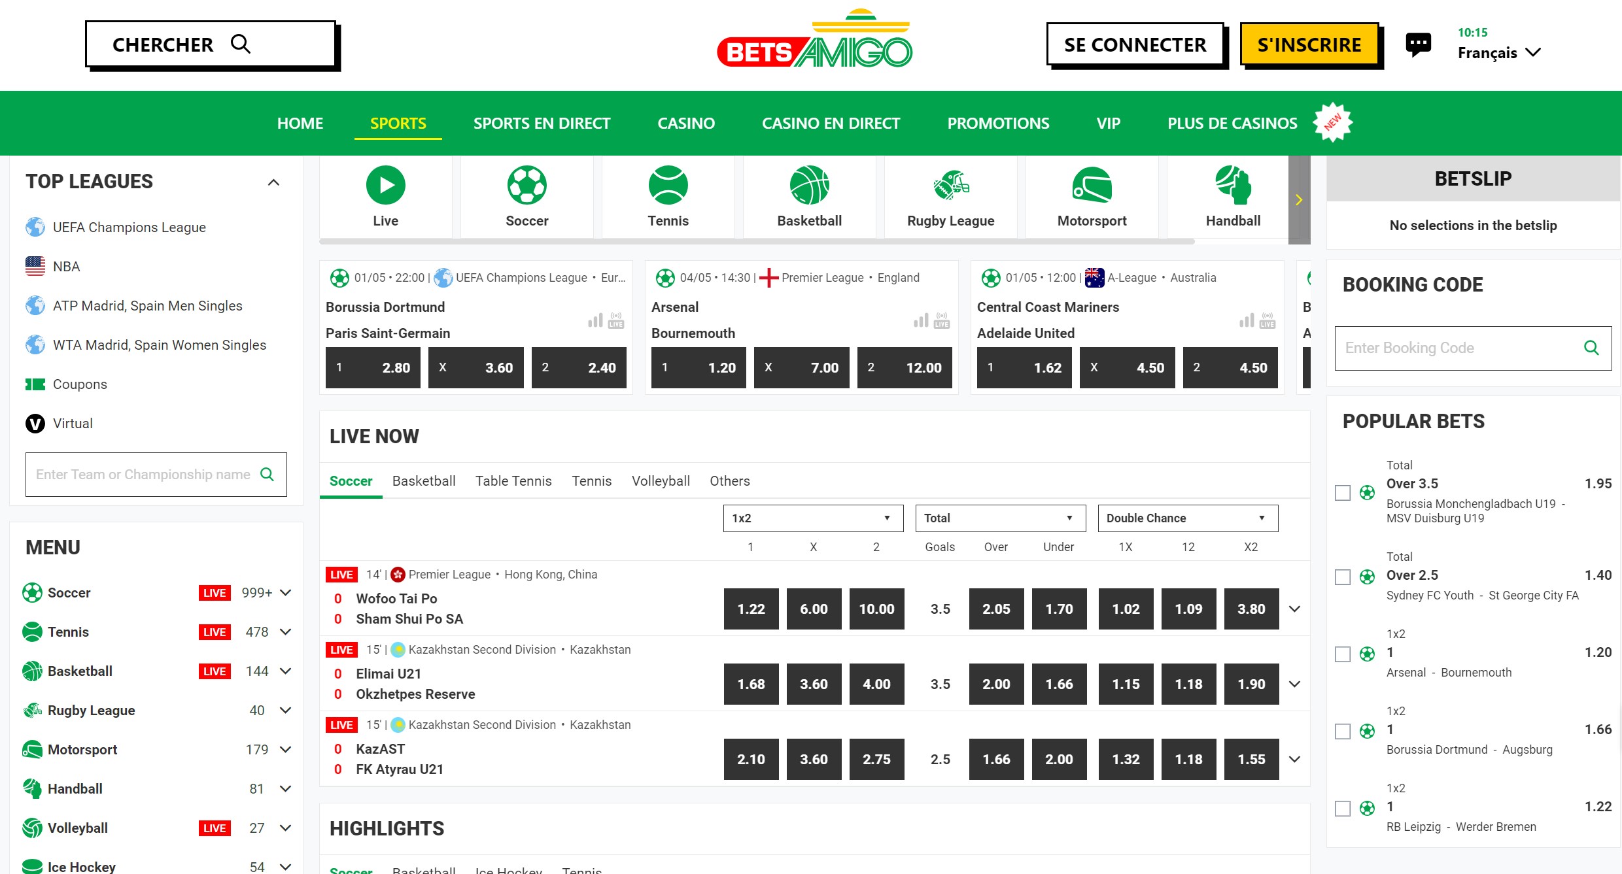Open SPORTS EN DIRECT nav item

(542, 123)
